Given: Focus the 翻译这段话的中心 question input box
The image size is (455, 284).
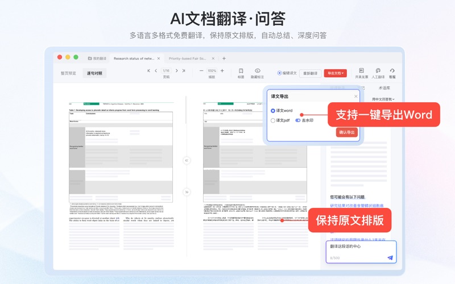Looking at the screenshot, I should 361,252.
